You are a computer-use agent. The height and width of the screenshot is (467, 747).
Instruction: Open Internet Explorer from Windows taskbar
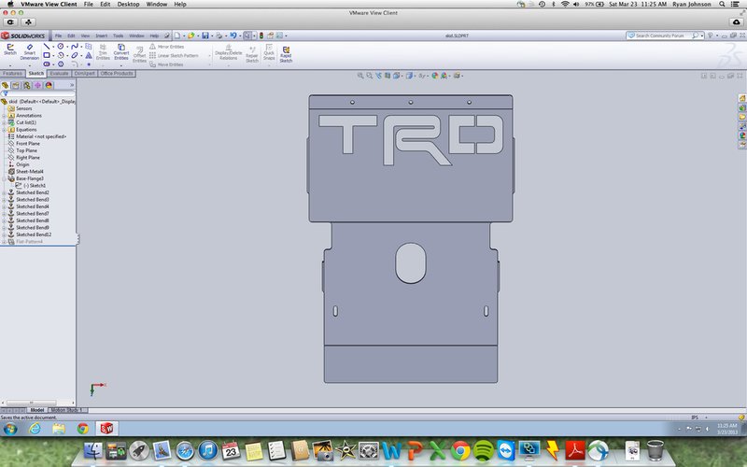tap(35, 429)
